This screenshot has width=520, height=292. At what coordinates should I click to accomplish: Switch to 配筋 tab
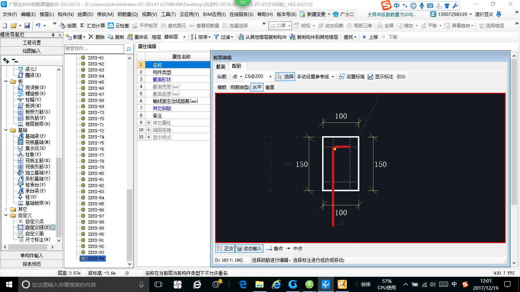coord(237,66)
